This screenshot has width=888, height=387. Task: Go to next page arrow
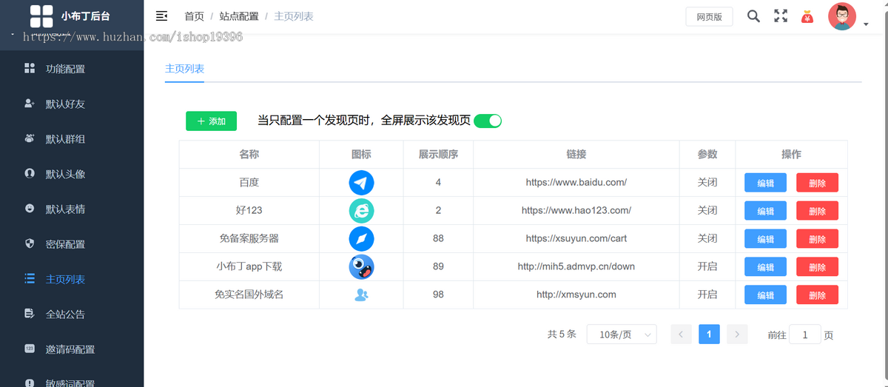pos(737,334)
